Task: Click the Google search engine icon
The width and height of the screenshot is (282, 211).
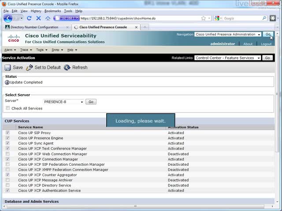Action: [x=217, y=18]
